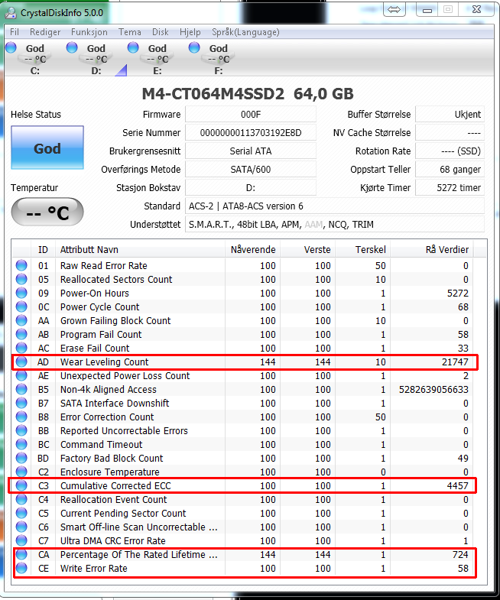Click the raw value 724

(460, 555)
